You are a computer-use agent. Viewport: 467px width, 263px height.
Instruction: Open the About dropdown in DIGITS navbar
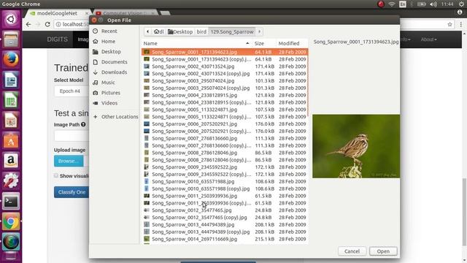click(428, 39)
